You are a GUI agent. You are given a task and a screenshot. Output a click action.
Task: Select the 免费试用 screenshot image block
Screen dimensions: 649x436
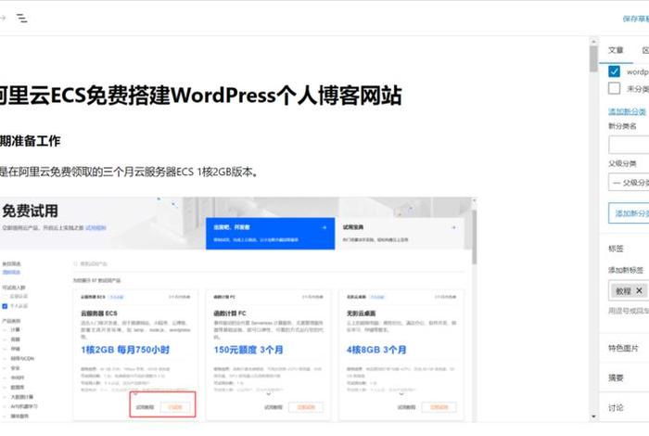pos(238,310)
